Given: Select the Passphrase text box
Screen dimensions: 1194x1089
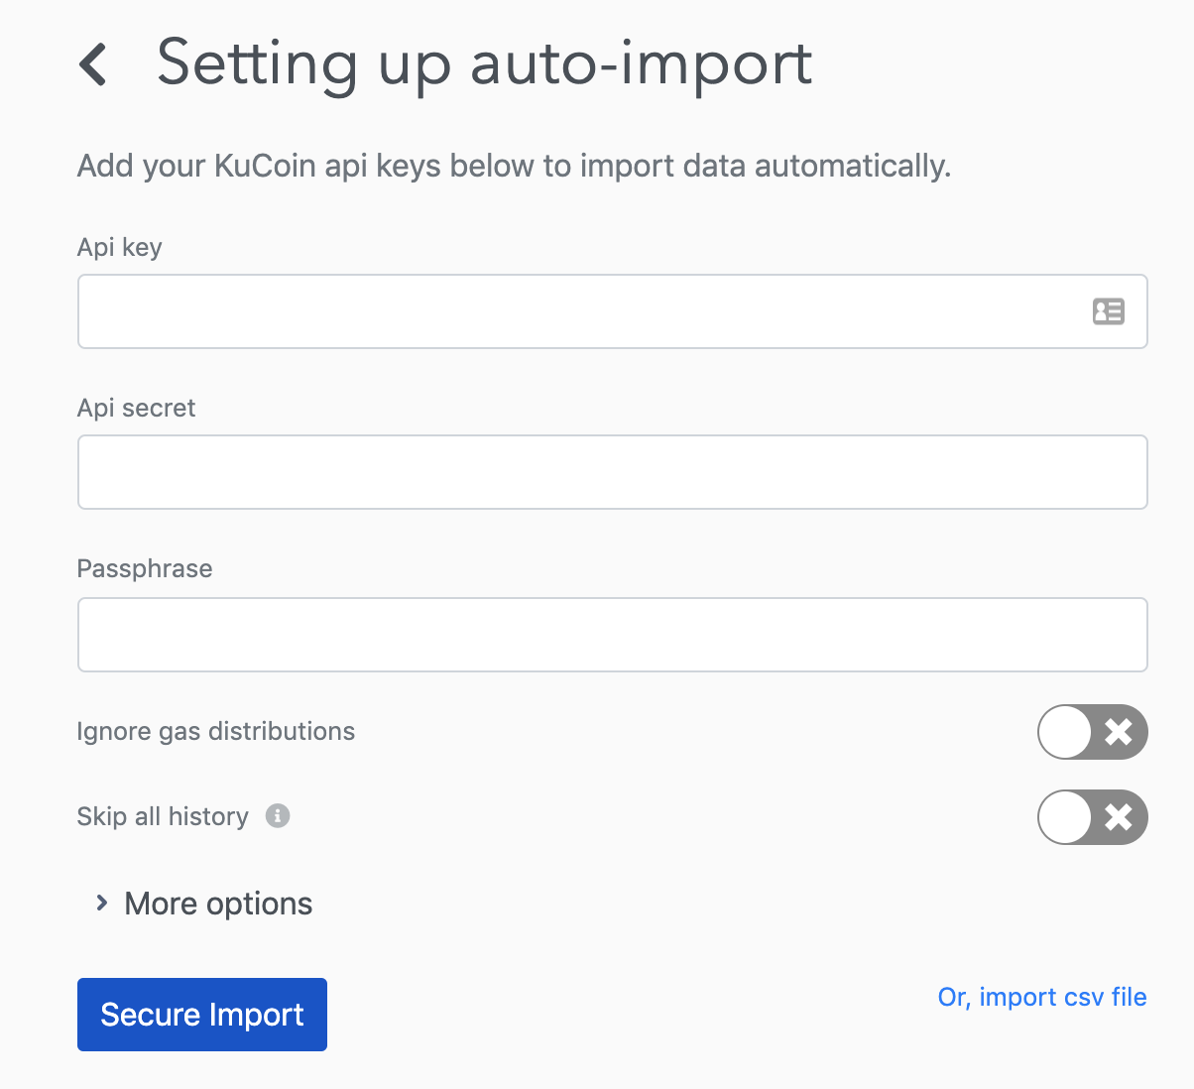Looking at the screenshot, I should pos(613,635).
